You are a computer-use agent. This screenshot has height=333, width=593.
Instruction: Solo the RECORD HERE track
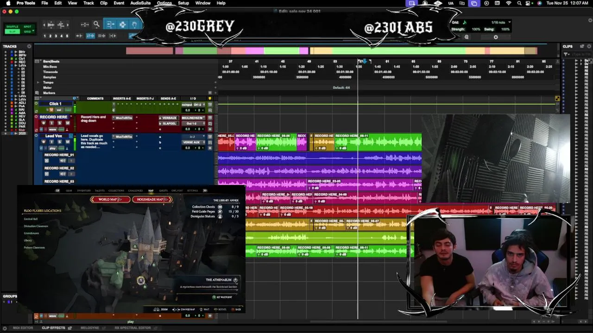pos(59,123)
